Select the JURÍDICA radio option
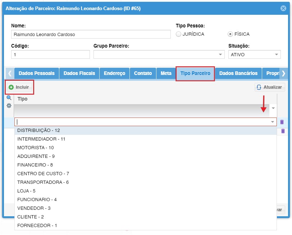The height and width of the screenshot is (235, 292). tap(179, 34)
